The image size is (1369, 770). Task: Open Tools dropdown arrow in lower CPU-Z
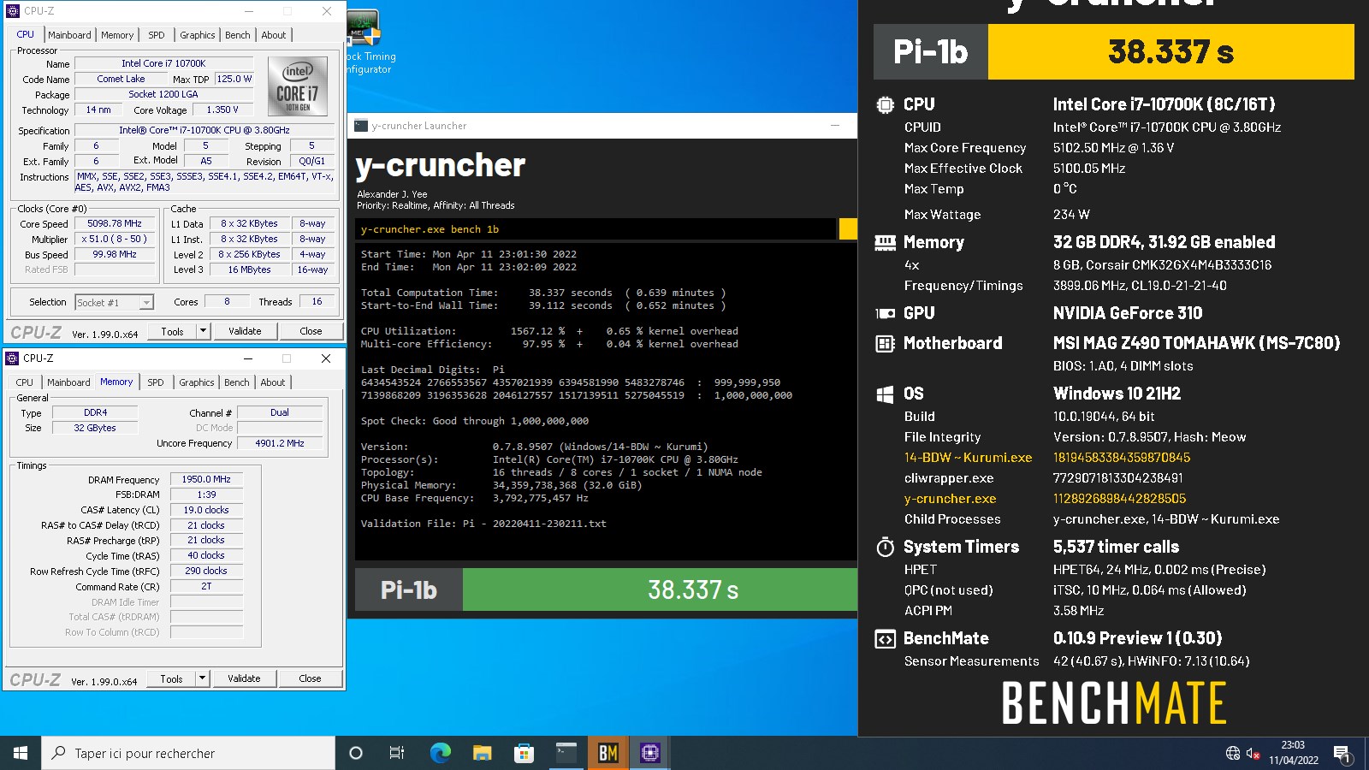(x=202, y=678)
